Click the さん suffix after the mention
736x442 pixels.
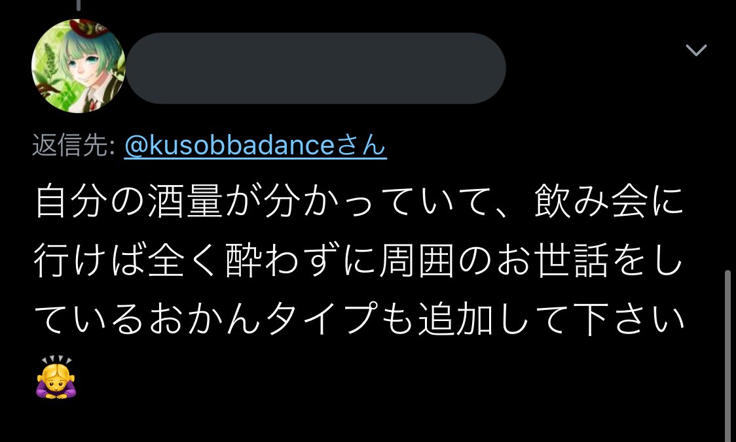click(x=361, y=145)
